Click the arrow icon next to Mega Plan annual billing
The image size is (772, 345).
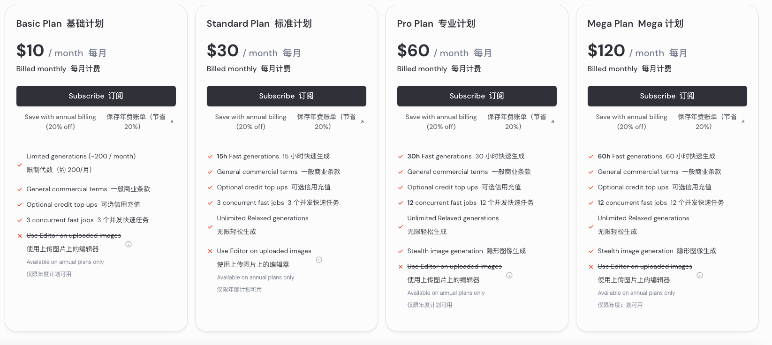[x=743, y=122]
